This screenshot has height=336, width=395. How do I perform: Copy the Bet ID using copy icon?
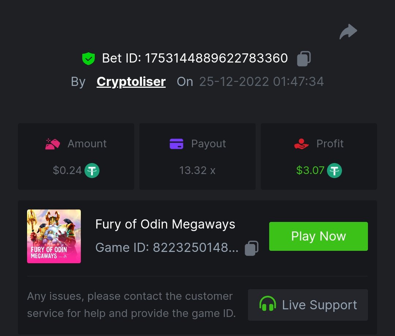point(304,58)
